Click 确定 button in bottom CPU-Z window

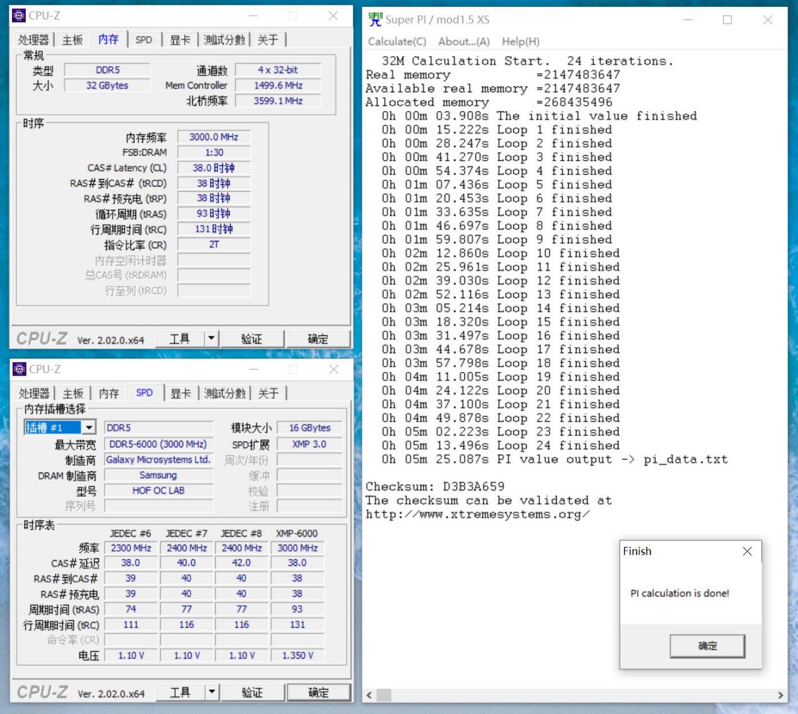pyautogui.click(x=318, y=693)
